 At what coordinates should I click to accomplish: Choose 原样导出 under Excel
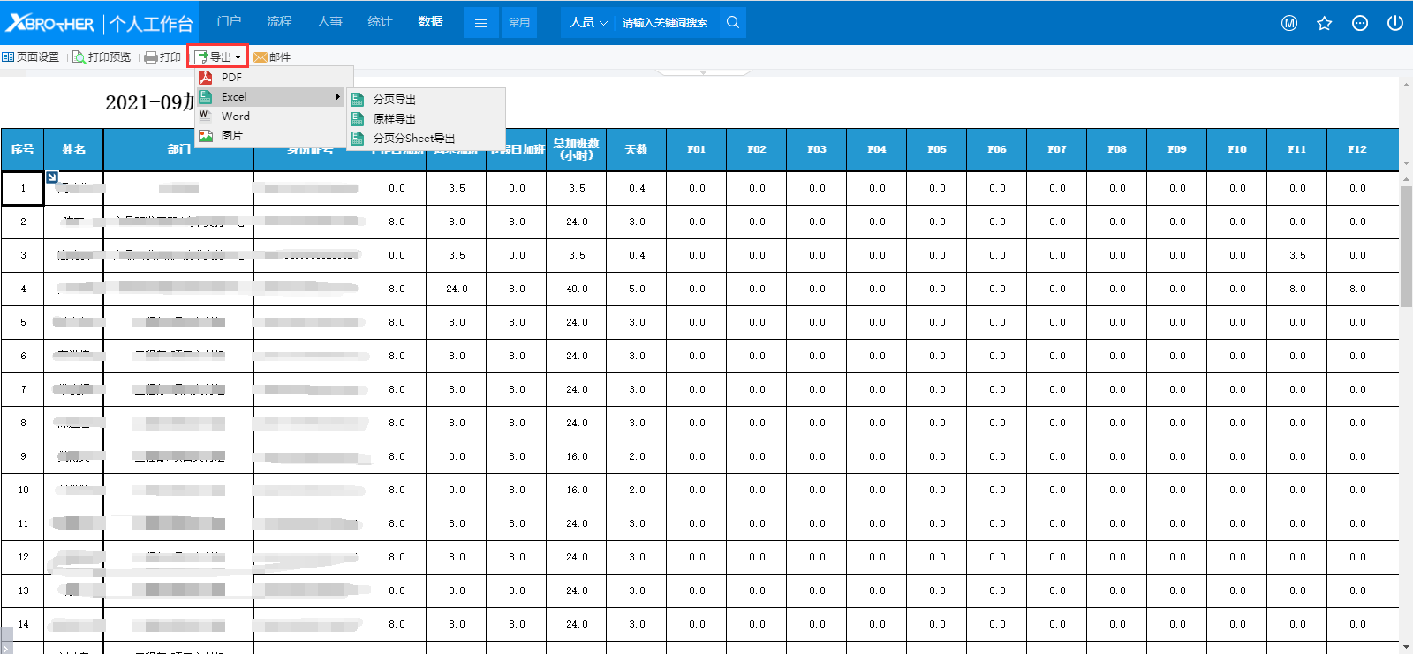(x=394, y=119)
